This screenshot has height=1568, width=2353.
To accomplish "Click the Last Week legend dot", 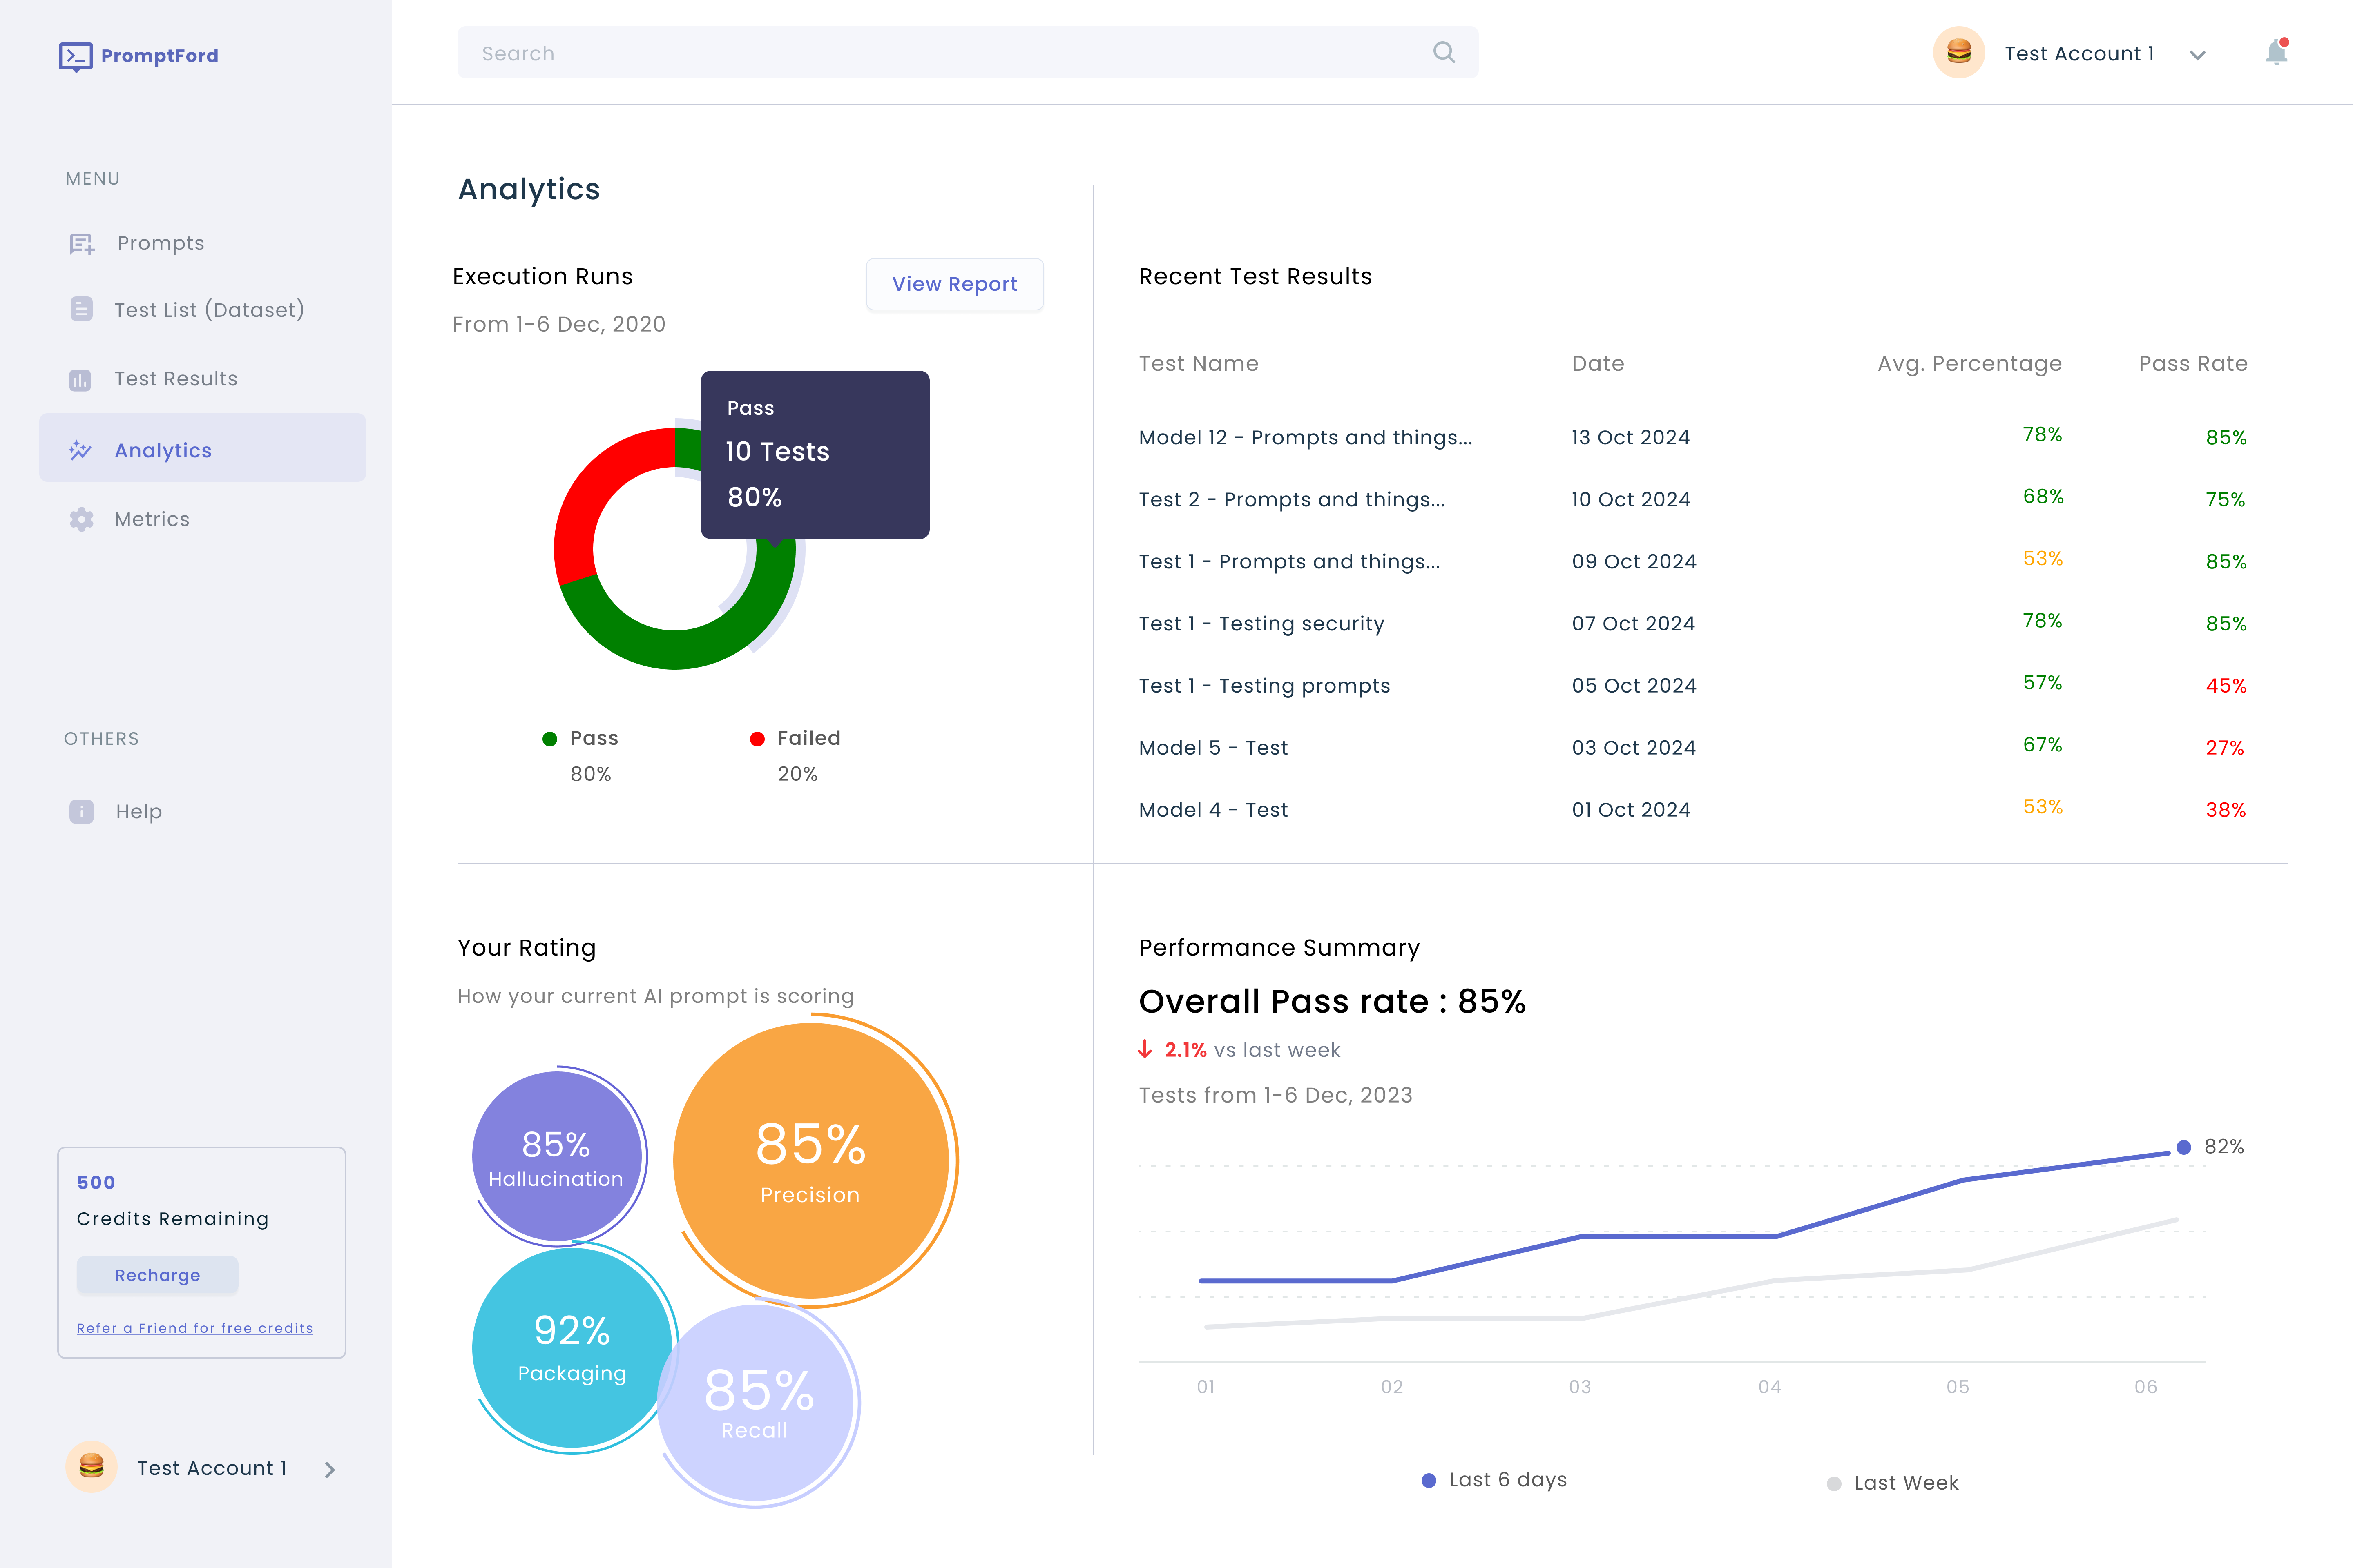I will [1834, 1484].
